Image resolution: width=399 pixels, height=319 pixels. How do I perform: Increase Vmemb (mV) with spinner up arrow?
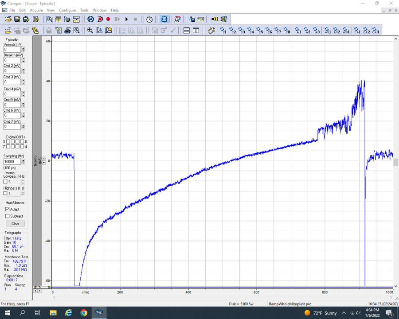(x=23, y=48)
